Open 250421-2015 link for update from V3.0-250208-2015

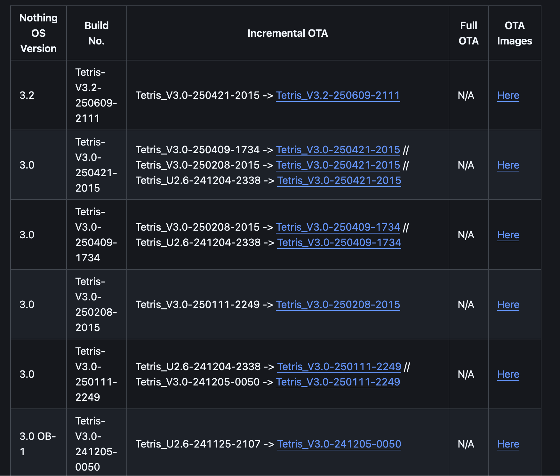[x=338, y=165]
